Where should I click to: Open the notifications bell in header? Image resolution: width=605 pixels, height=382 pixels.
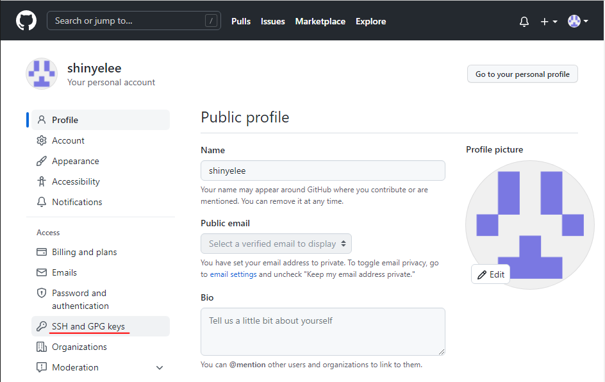524,22
